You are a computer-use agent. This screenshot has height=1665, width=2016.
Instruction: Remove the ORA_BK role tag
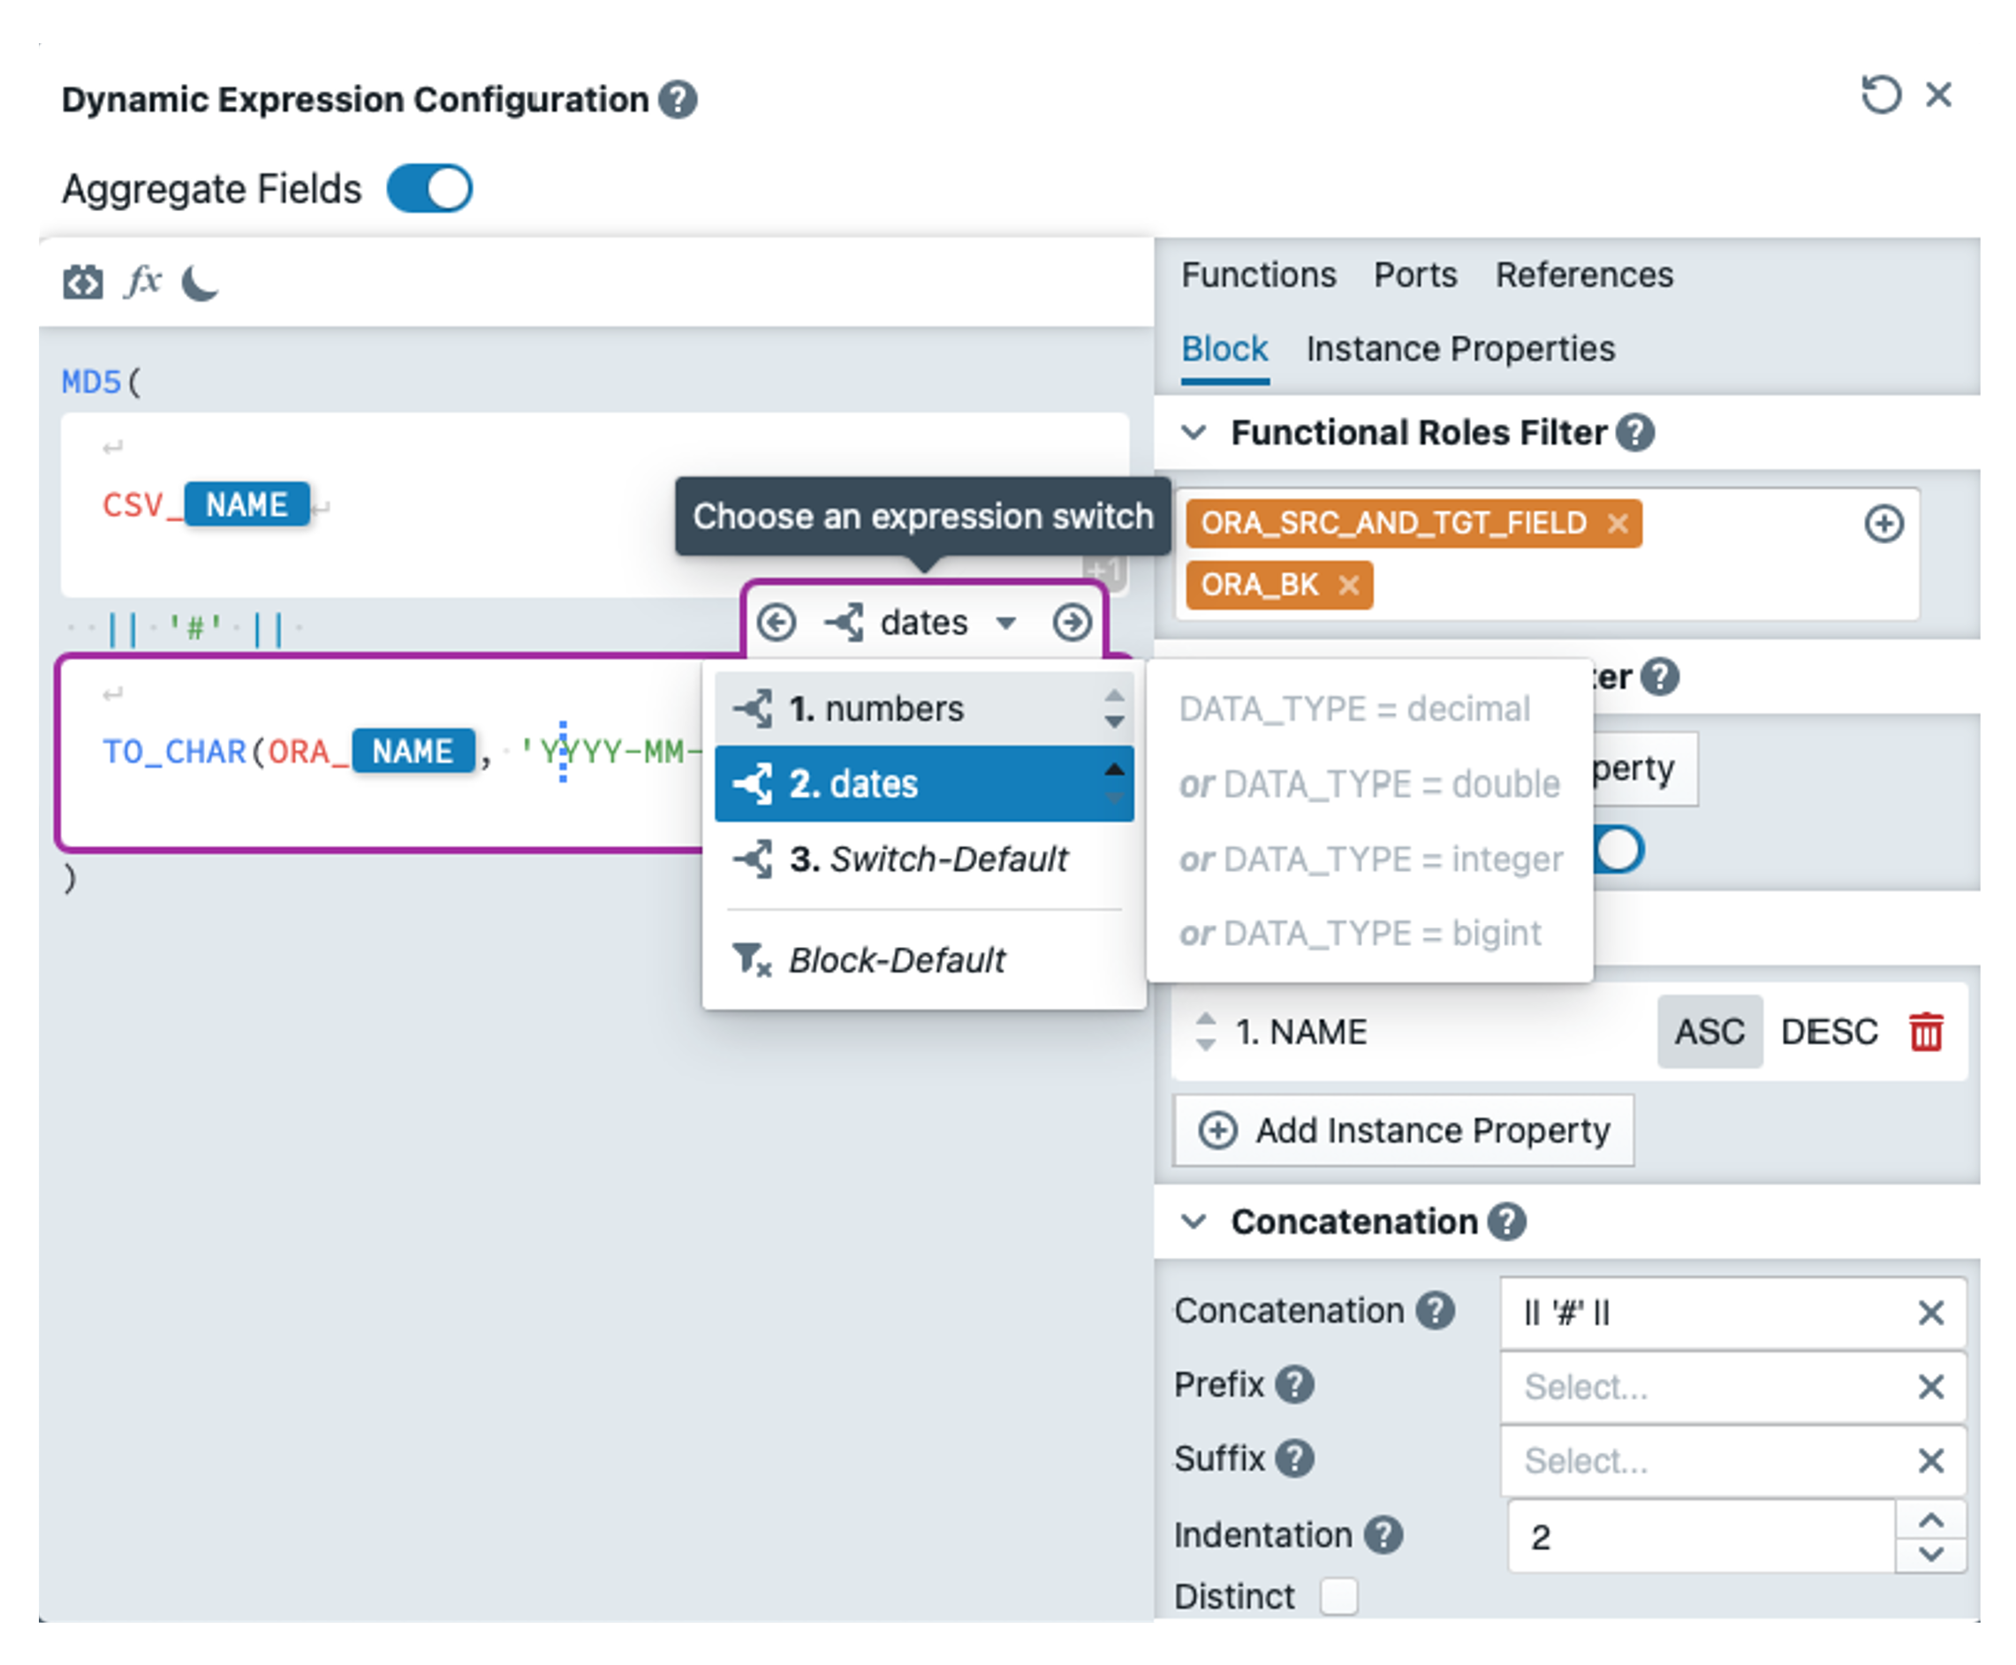1348,585
